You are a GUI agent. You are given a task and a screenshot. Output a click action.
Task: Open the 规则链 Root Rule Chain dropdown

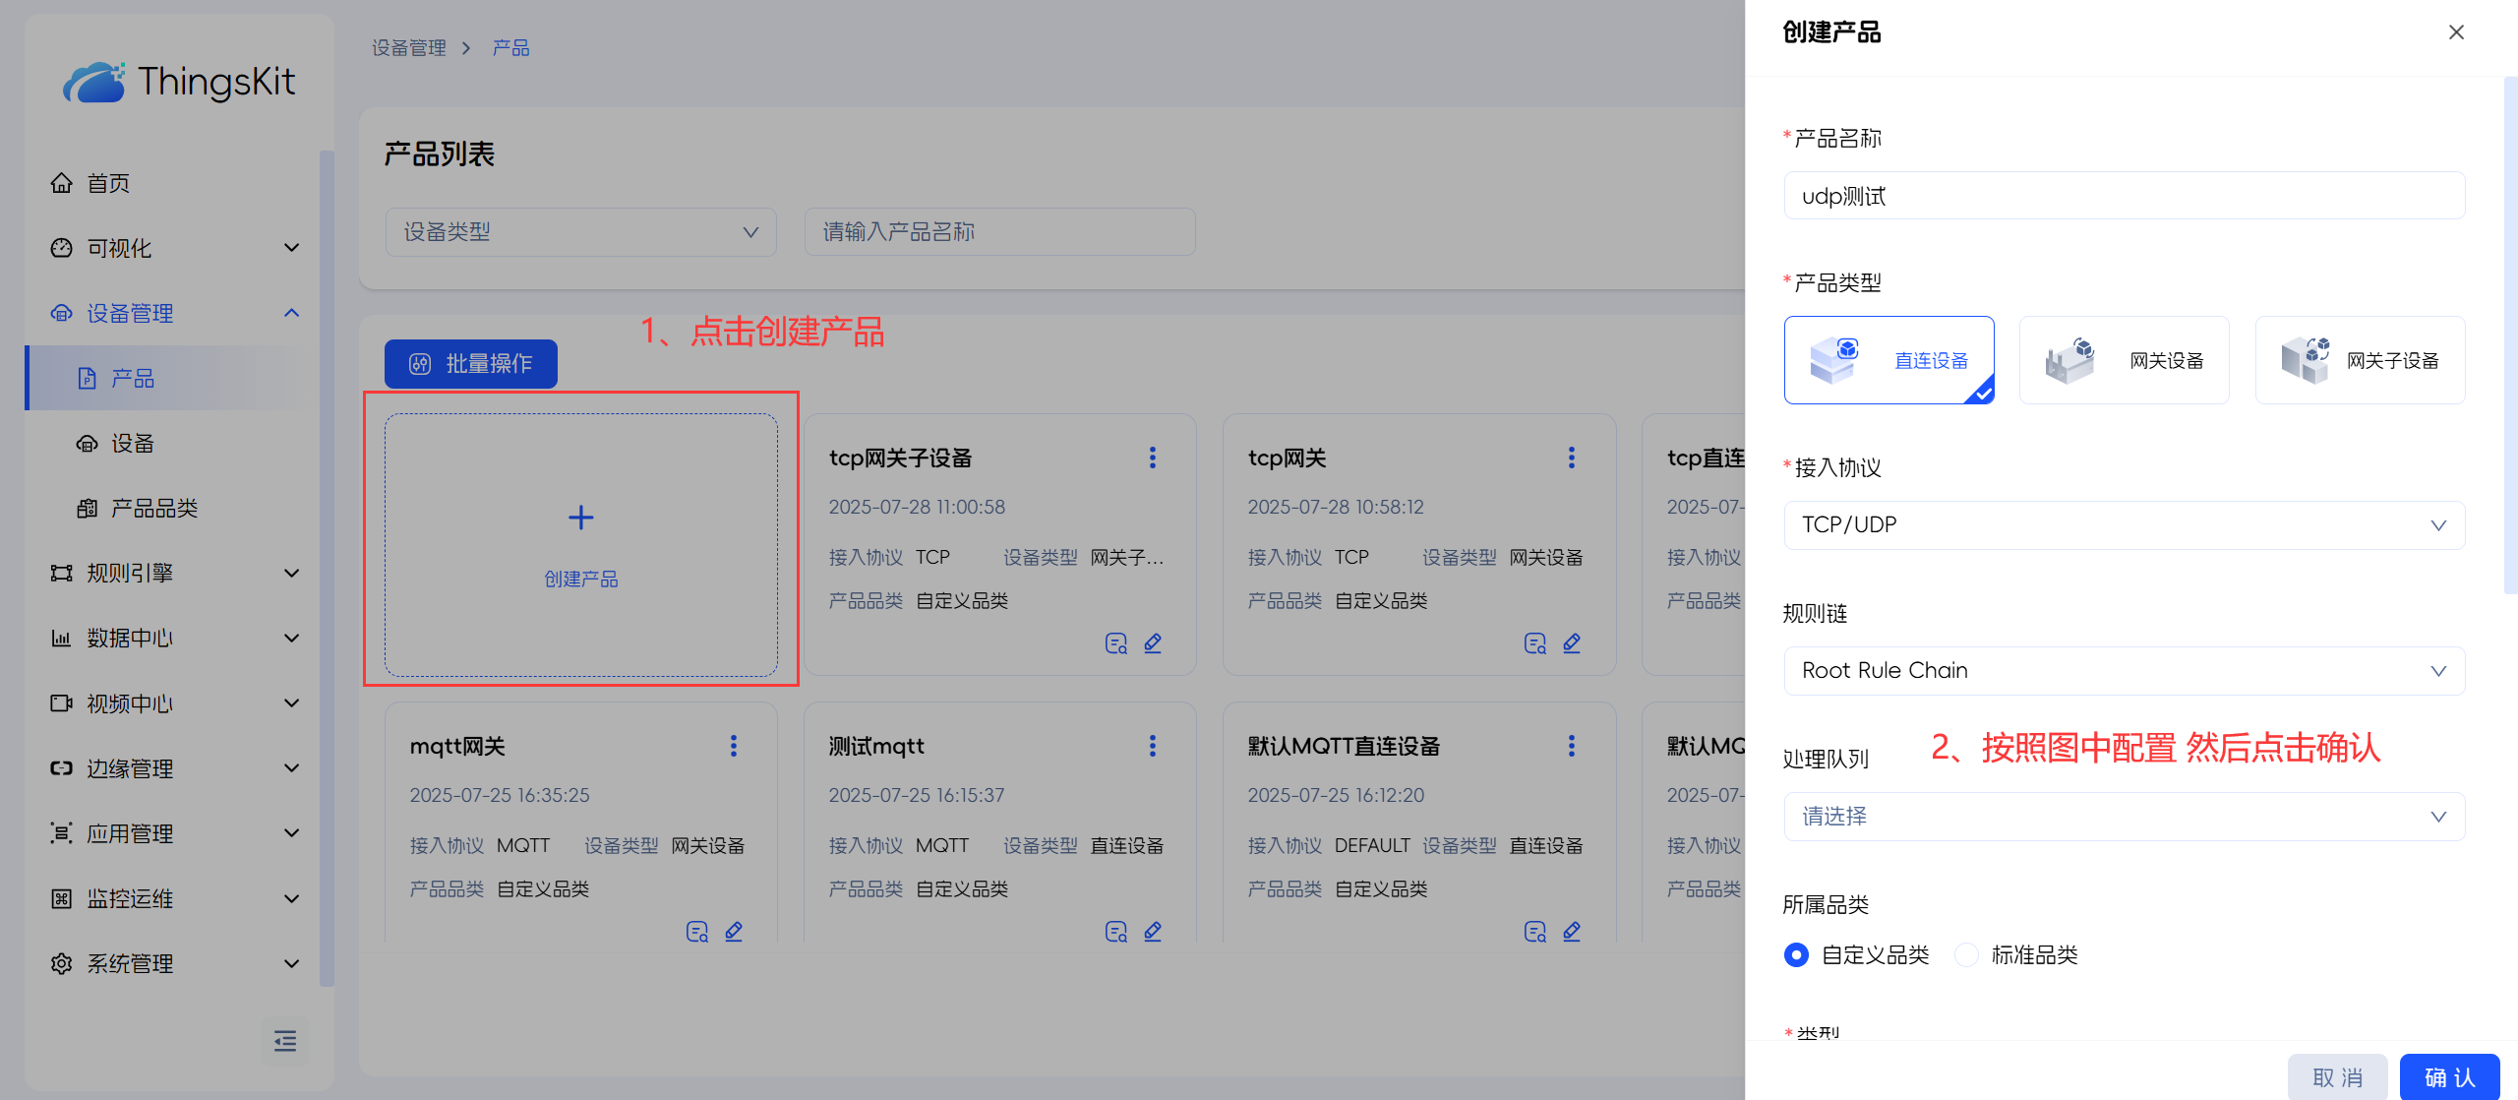tap(2124, 671)
